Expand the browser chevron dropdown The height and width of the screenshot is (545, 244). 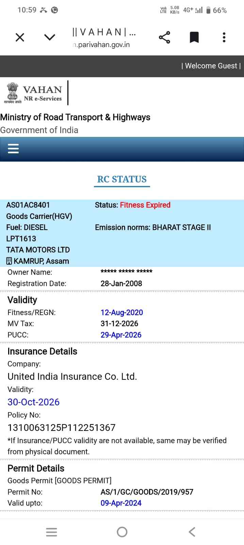[x=50, y=37]
